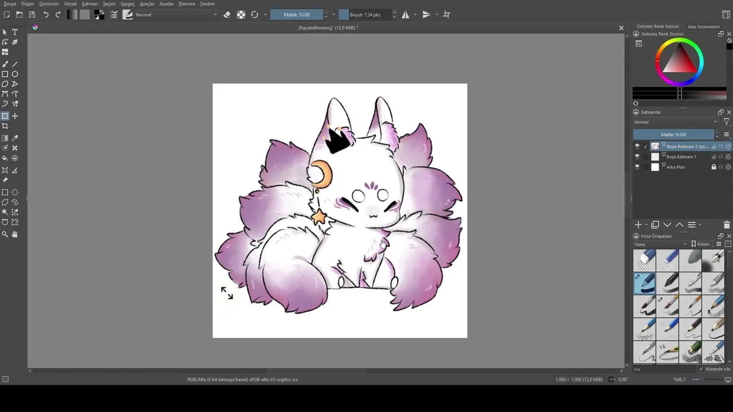The image size is (733, 412).
Task: Select the Polygon tool
Action: click(x=5, y=84)
